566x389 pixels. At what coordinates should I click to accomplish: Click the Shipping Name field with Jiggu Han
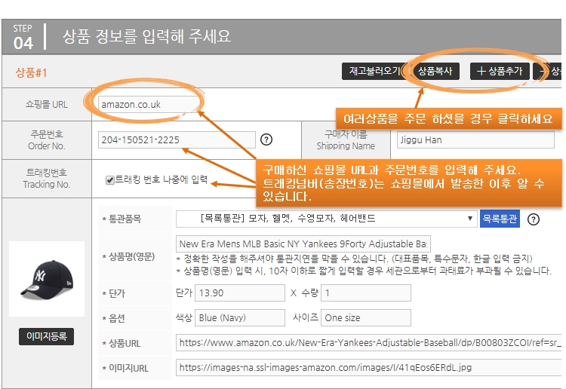(475, 140)
